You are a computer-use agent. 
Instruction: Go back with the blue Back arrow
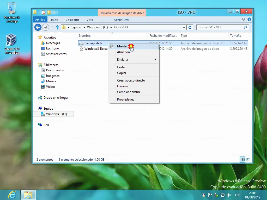pos(38,27)
